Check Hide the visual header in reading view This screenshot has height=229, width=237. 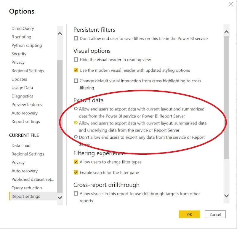point(76,60)
